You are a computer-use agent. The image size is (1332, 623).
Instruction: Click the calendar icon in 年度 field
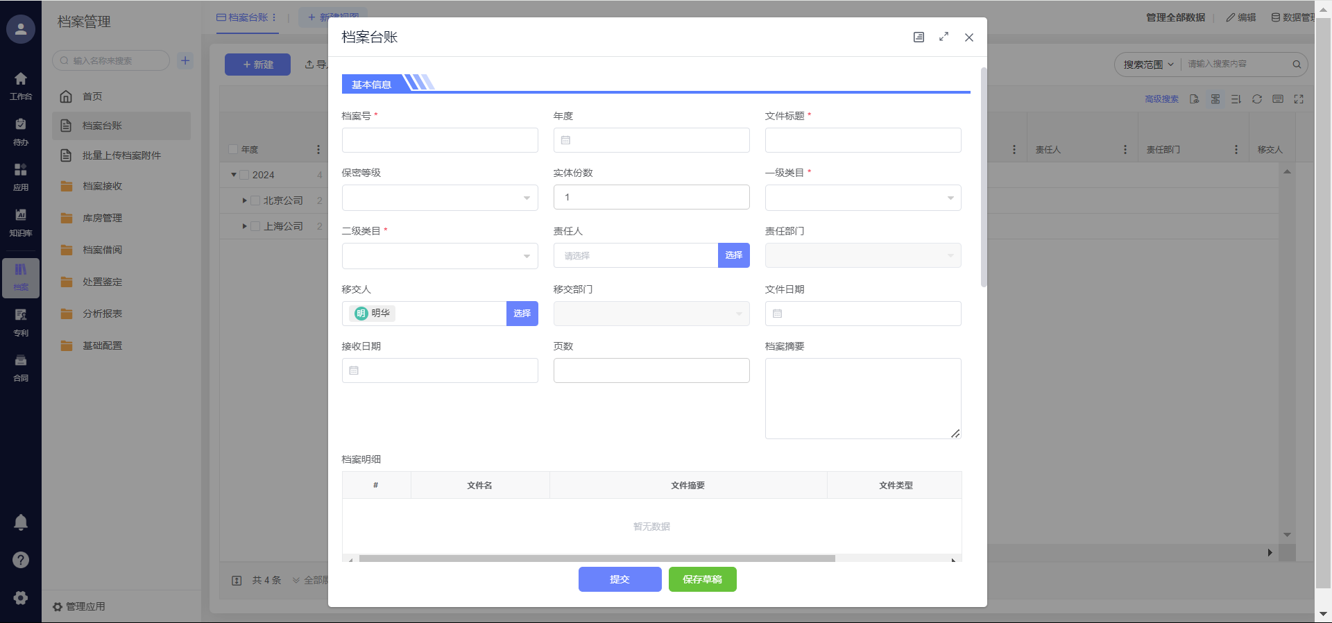[x=565, y=140]
